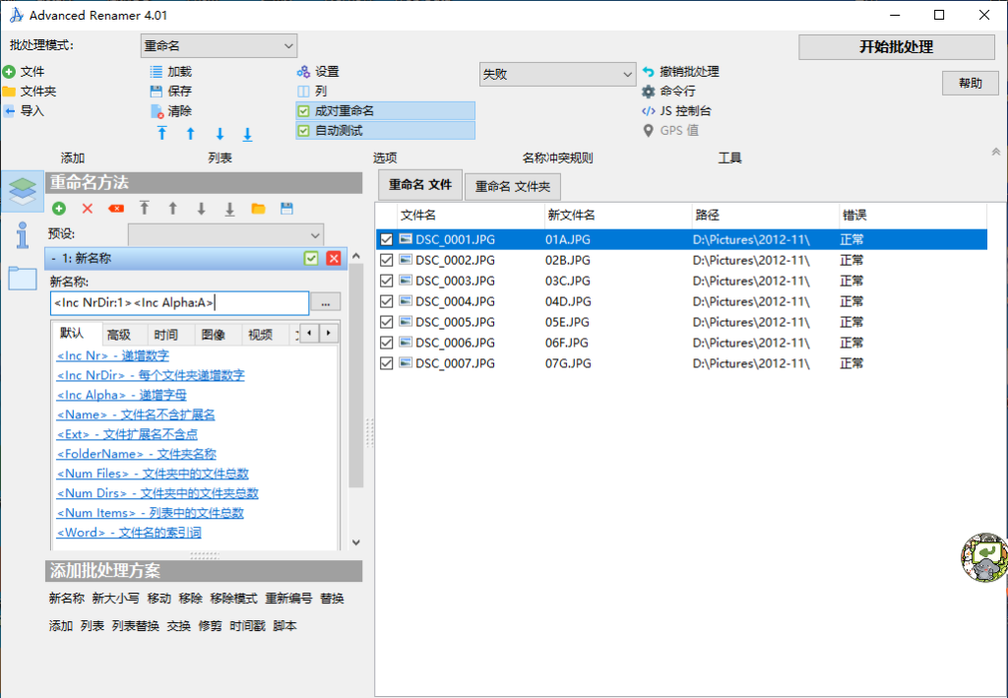
Task: Click the 帮助 help button
Action: [970, 83]
